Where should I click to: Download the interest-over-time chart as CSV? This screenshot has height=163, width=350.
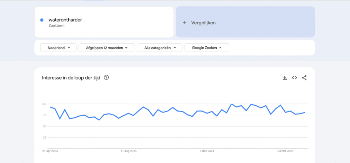pos(284,78)
